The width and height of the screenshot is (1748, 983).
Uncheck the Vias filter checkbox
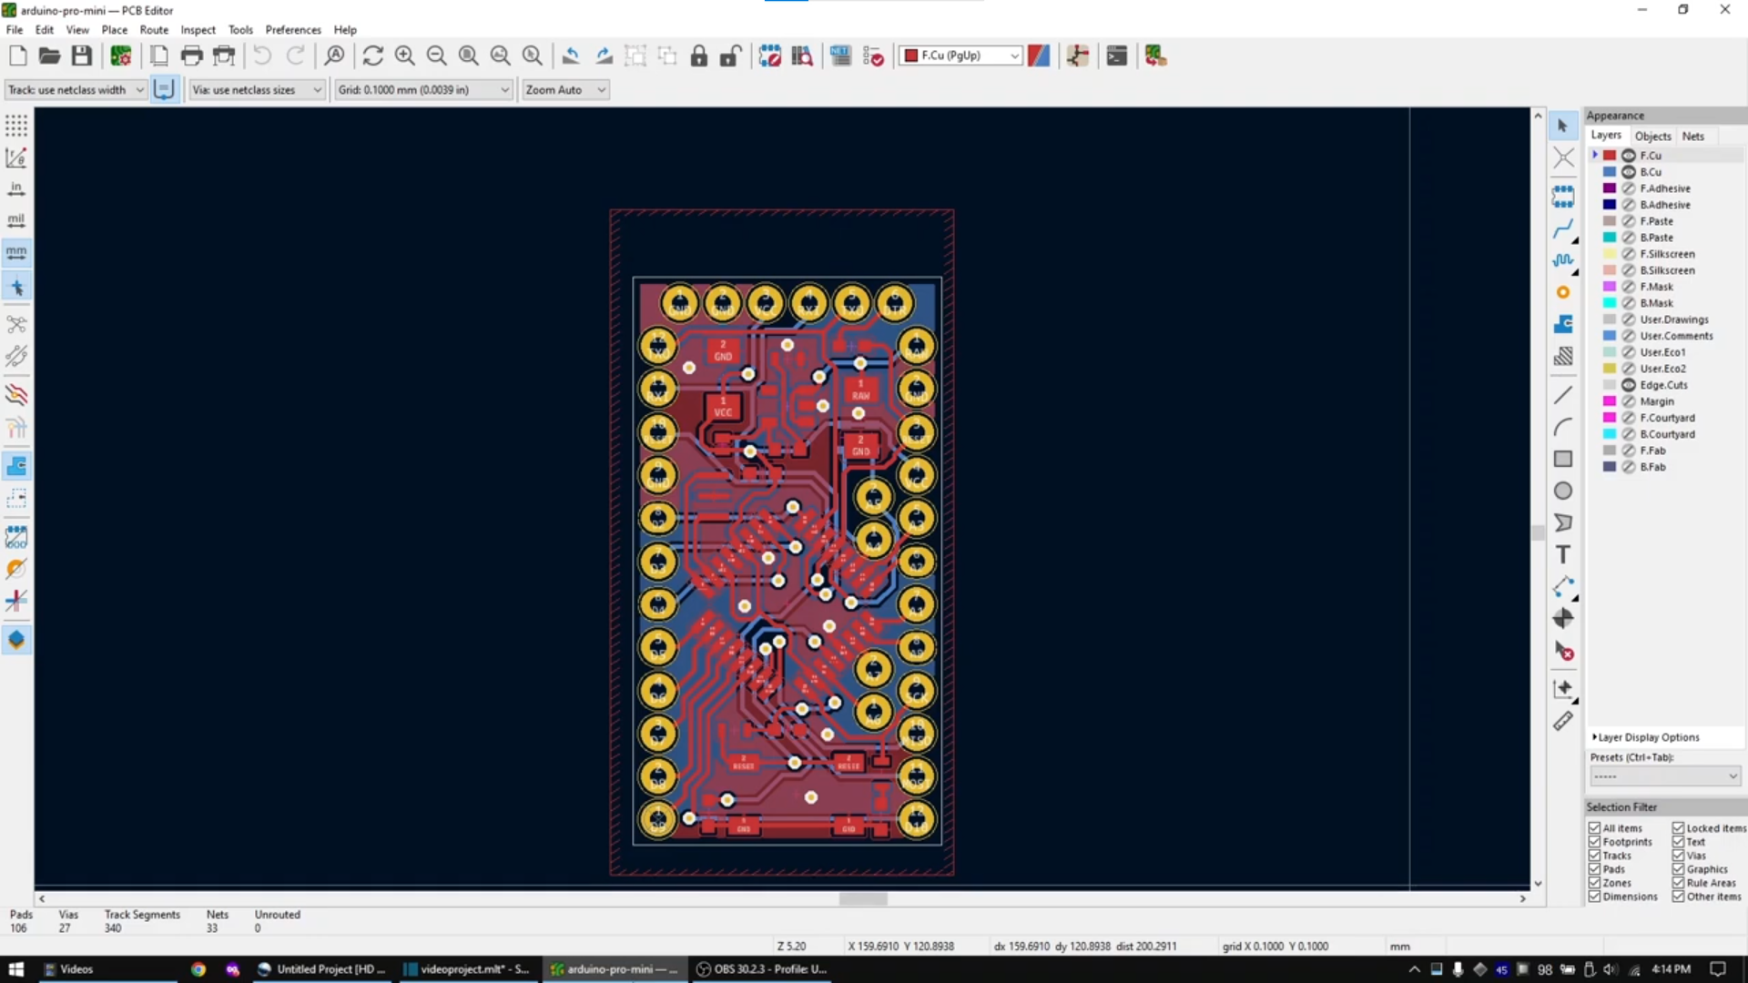1678,856
